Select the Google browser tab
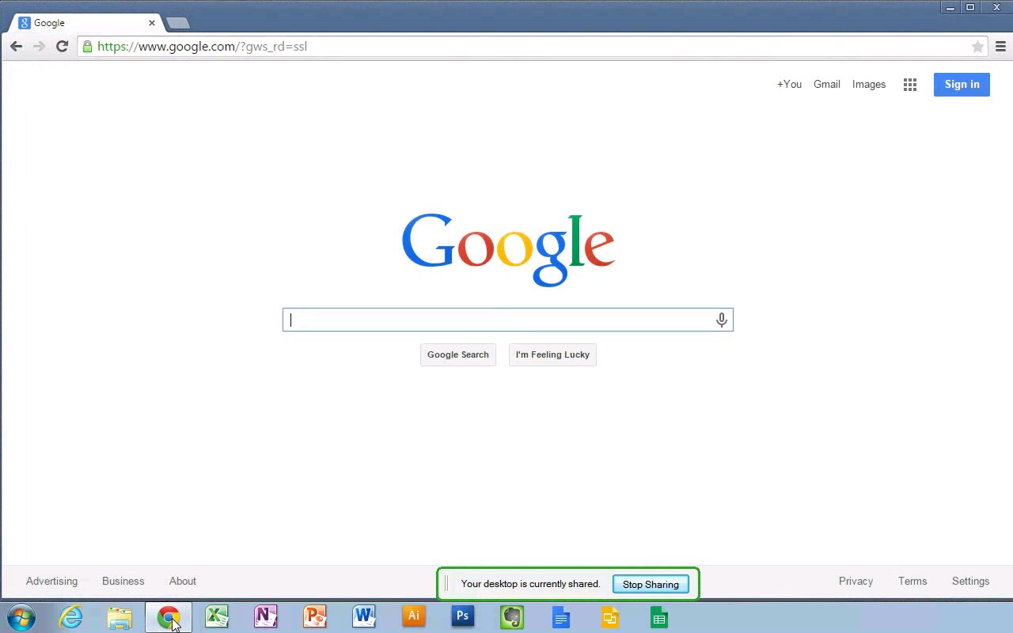The image size is (1013, 633). pos(79,23)
